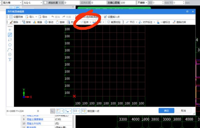Click the 导出 export button
The image size is (200, 128).
point(43,17)
